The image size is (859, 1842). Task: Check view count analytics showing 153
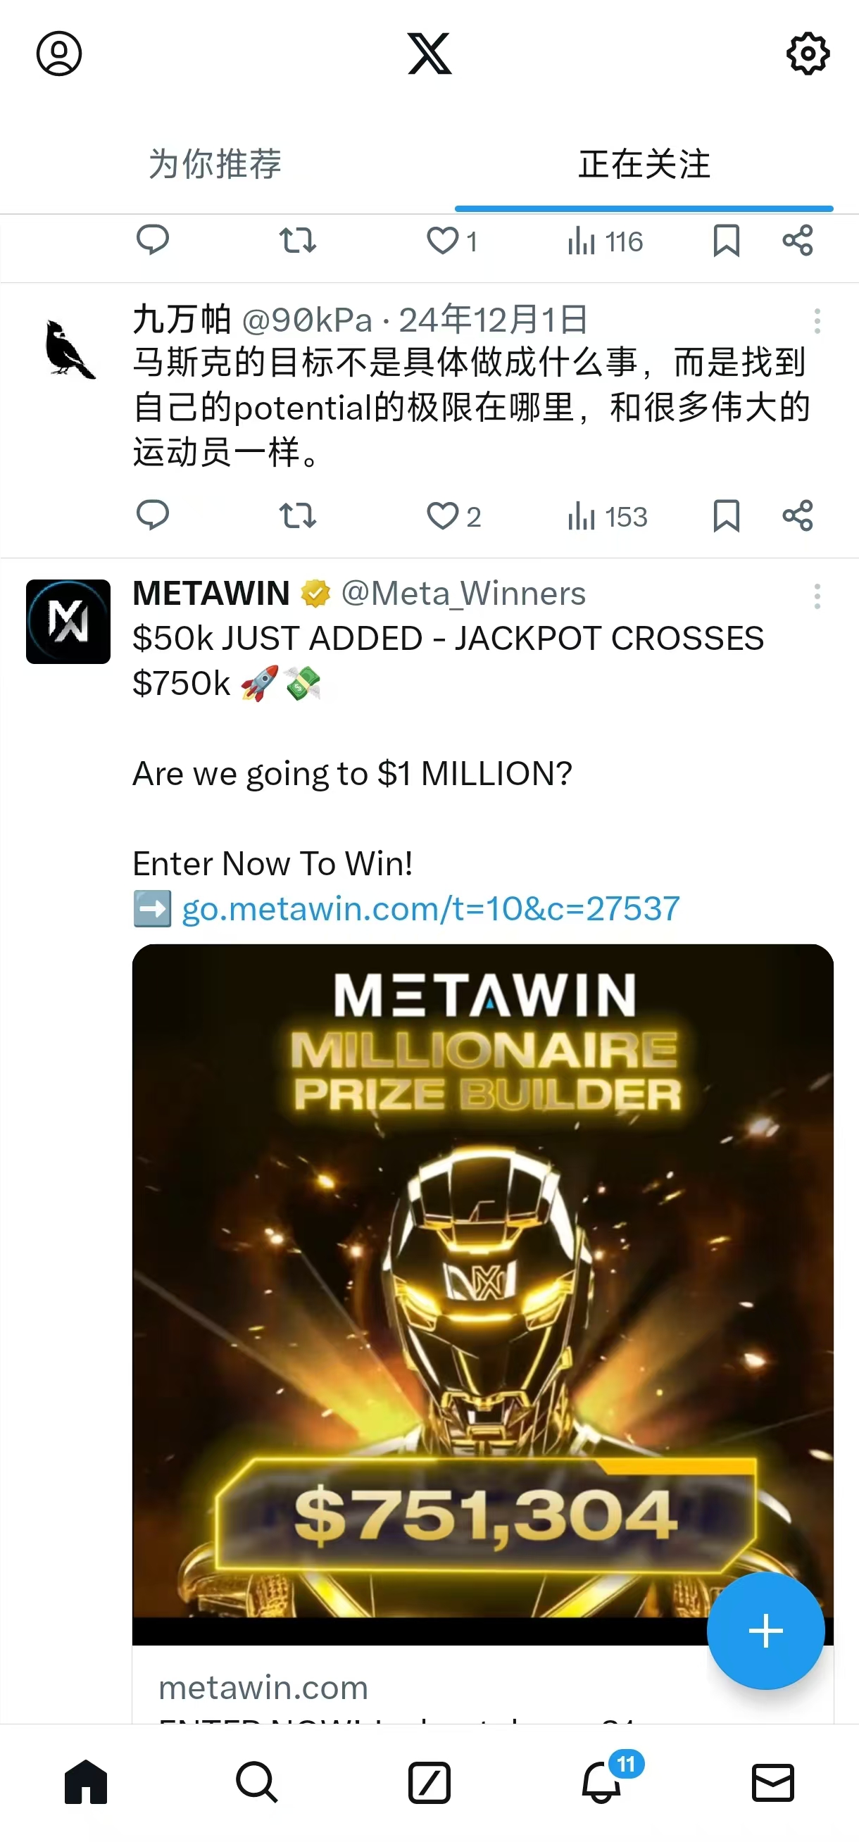pos(605,517)
